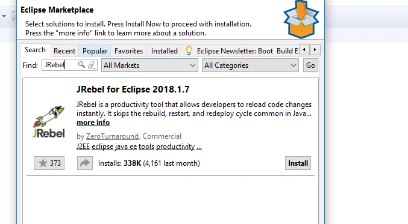
Task: Switch to the Recent tab
Action: 64,51
